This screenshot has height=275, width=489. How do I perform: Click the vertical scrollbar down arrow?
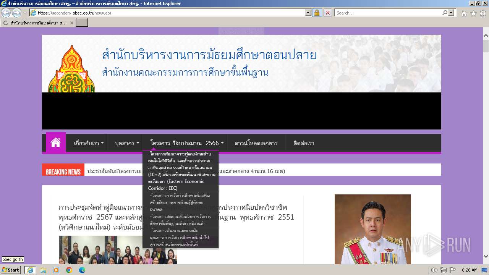[x=486, y=257]
